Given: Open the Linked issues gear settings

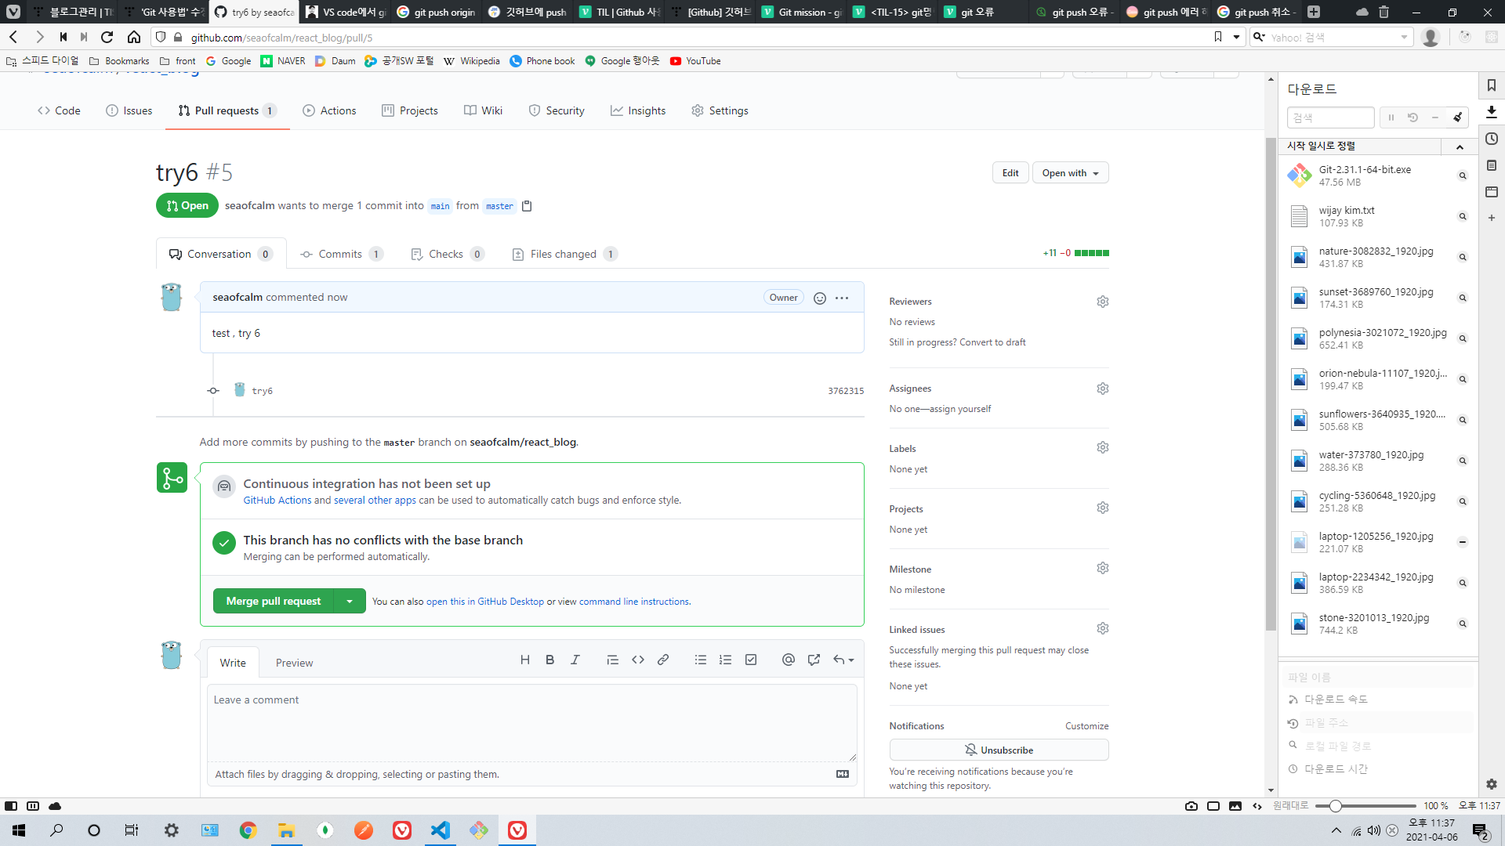Looking at the screenshot, I should point(1103,628).
